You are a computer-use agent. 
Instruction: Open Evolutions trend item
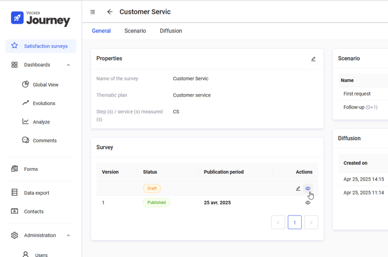(44, 103)
